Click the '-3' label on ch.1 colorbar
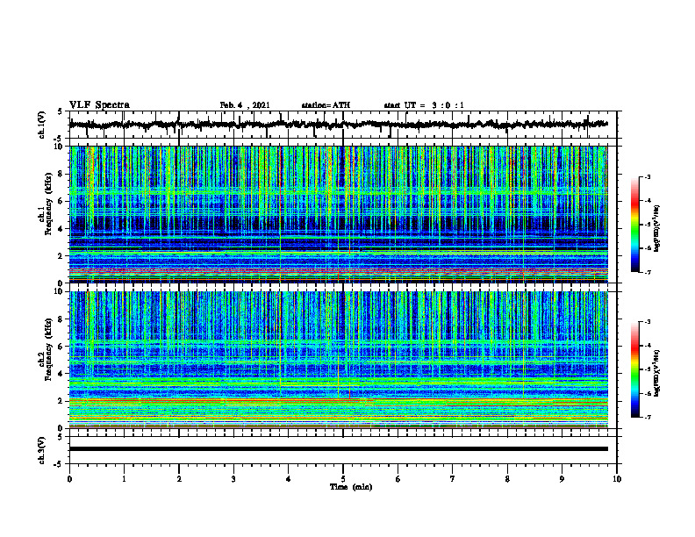This screenshot has height=537, width=695. click(648, 176)
